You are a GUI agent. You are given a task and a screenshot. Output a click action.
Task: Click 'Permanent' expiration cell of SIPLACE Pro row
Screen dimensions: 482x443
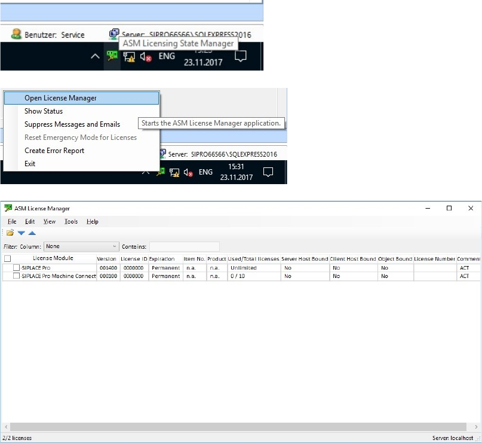pos(165,268)
